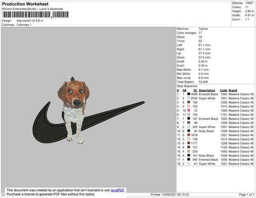The image size is (256, 198).
Task: Open the novaPDF link in the notice
Action: coord(117,190)
